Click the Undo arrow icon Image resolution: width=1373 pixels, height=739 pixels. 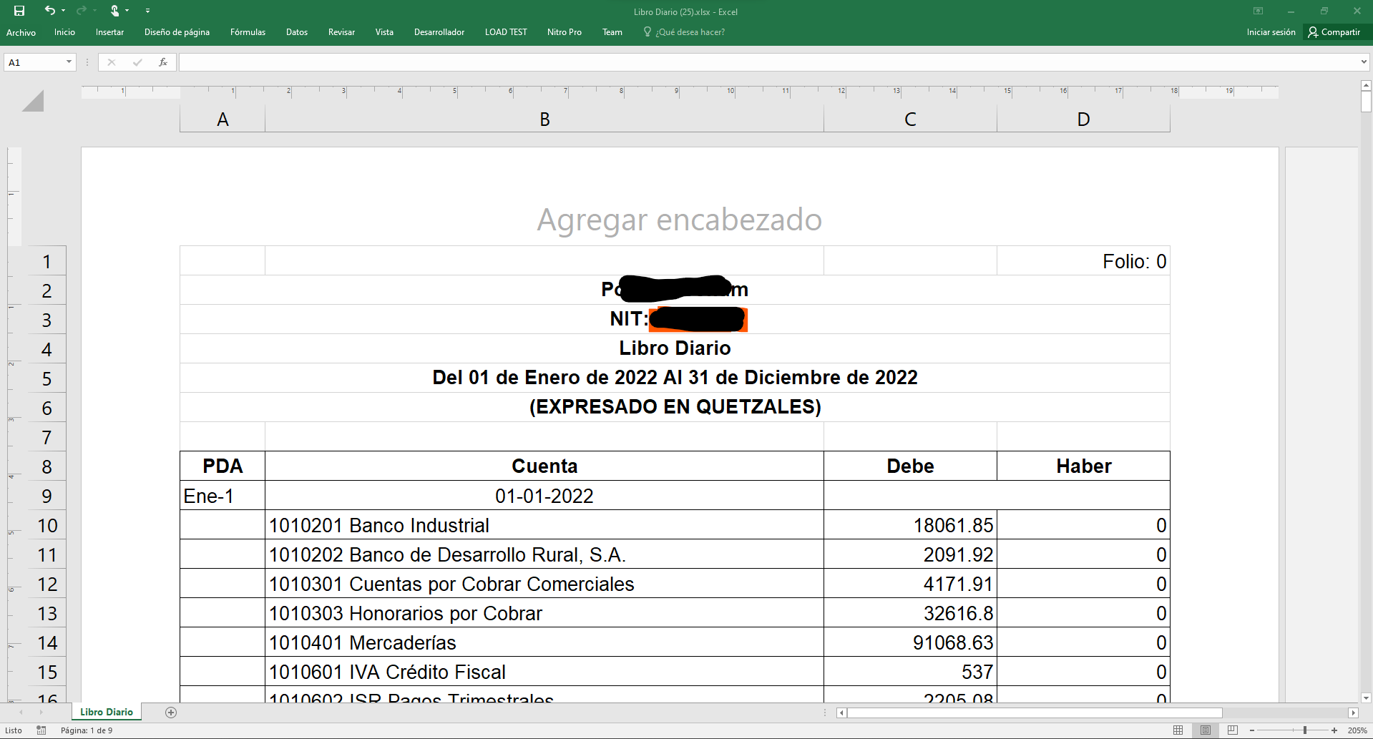pos(49,11)
